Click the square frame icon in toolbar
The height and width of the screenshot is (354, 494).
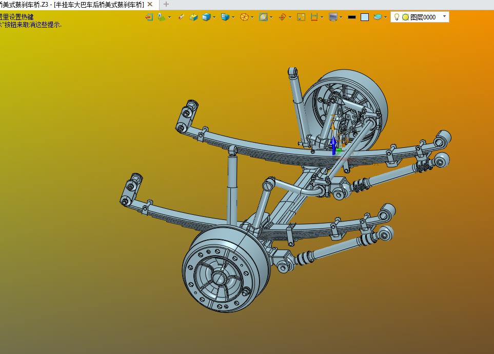click(x=301, y=17)
